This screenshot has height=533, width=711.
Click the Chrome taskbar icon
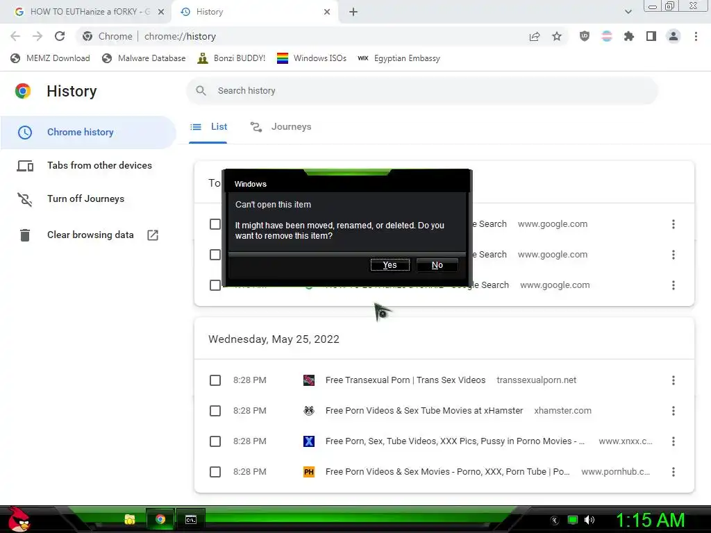click(x=160, y=519)
